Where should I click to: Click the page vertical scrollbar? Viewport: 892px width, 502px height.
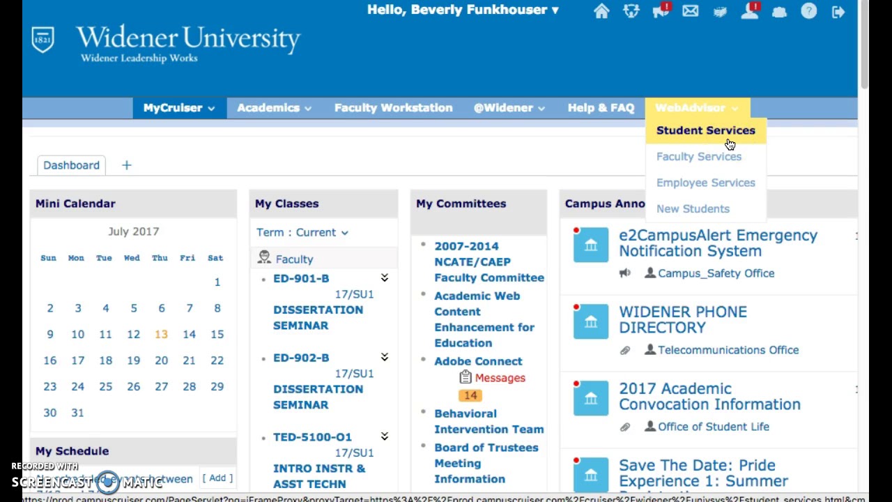pos(864,45)
